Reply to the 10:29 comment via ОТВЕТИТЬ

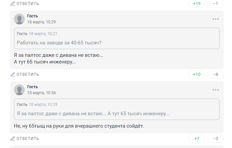(28, 75)
